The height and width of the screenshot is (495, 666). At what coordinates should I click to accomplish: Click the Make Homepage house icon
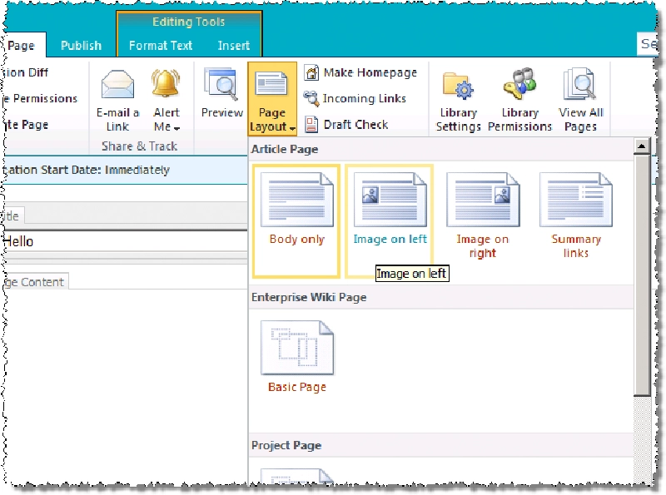click(311, 72)
